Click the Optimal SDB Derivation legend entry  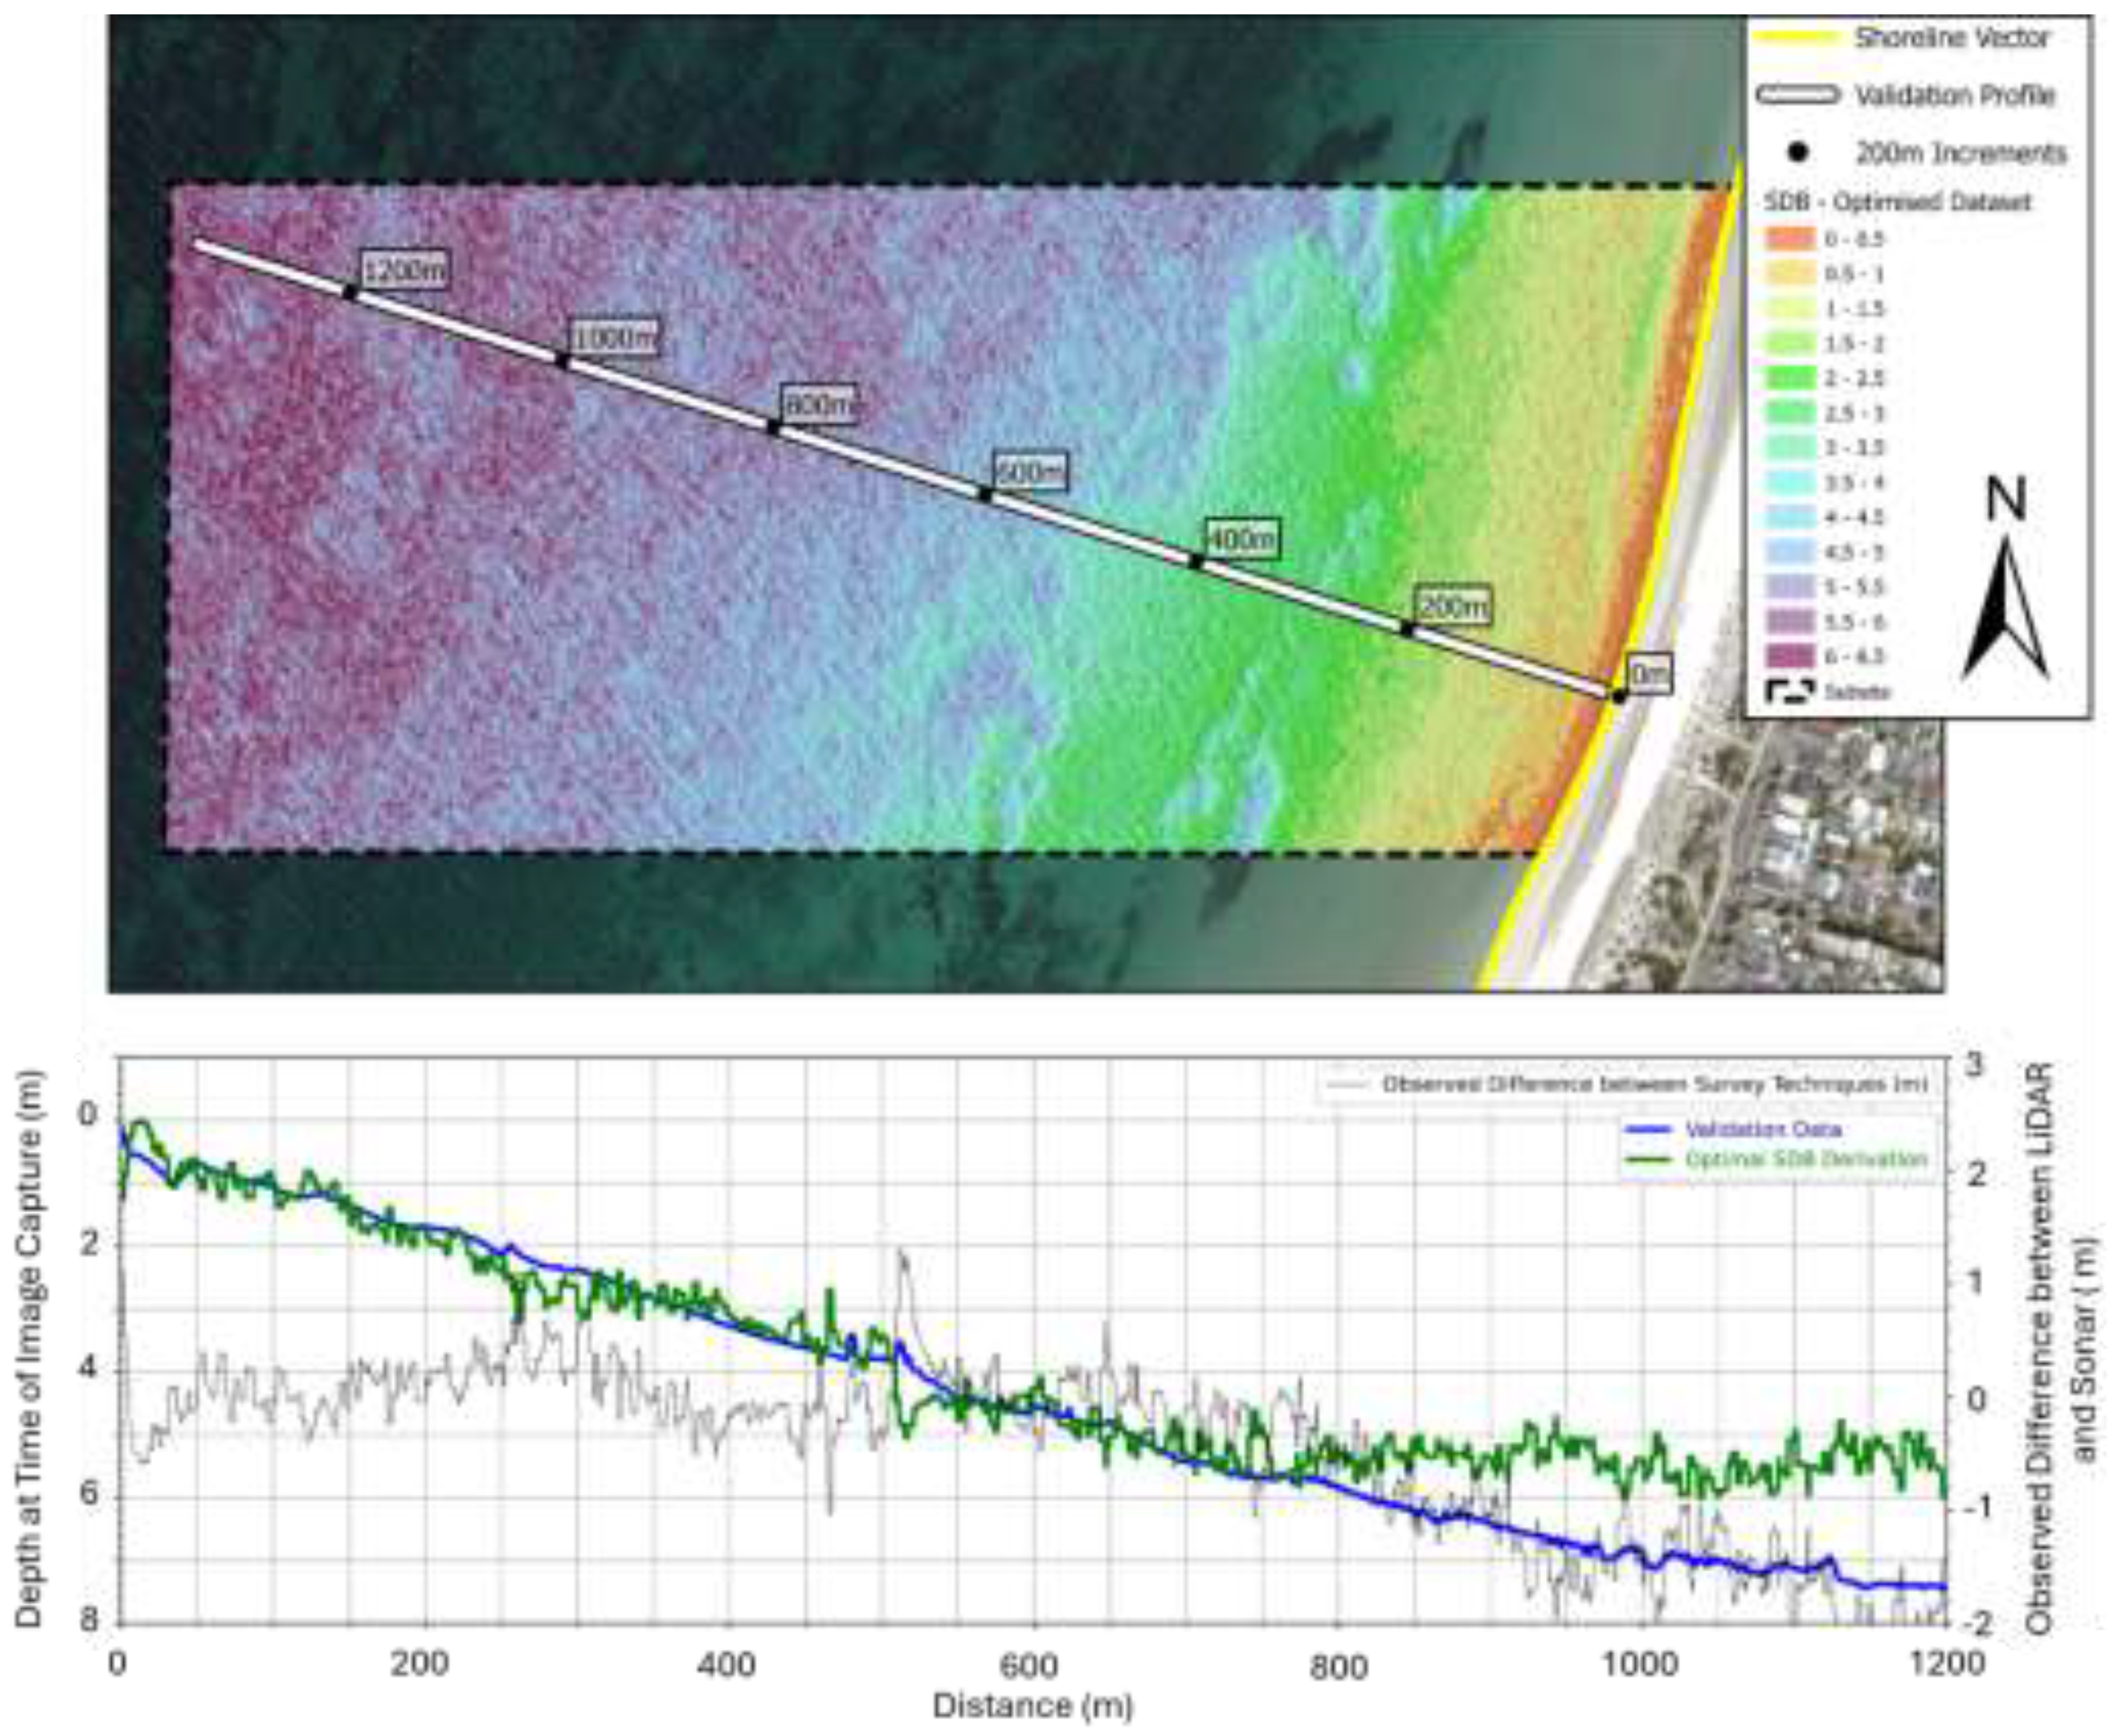click(x=1805, y=1159)
